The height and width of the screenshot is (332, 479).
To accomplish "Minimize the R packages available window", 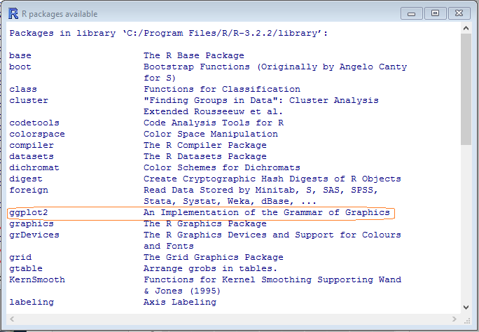I will 412,13.
